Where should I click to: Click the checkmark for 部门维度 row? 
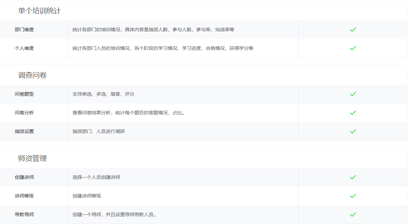353,30
